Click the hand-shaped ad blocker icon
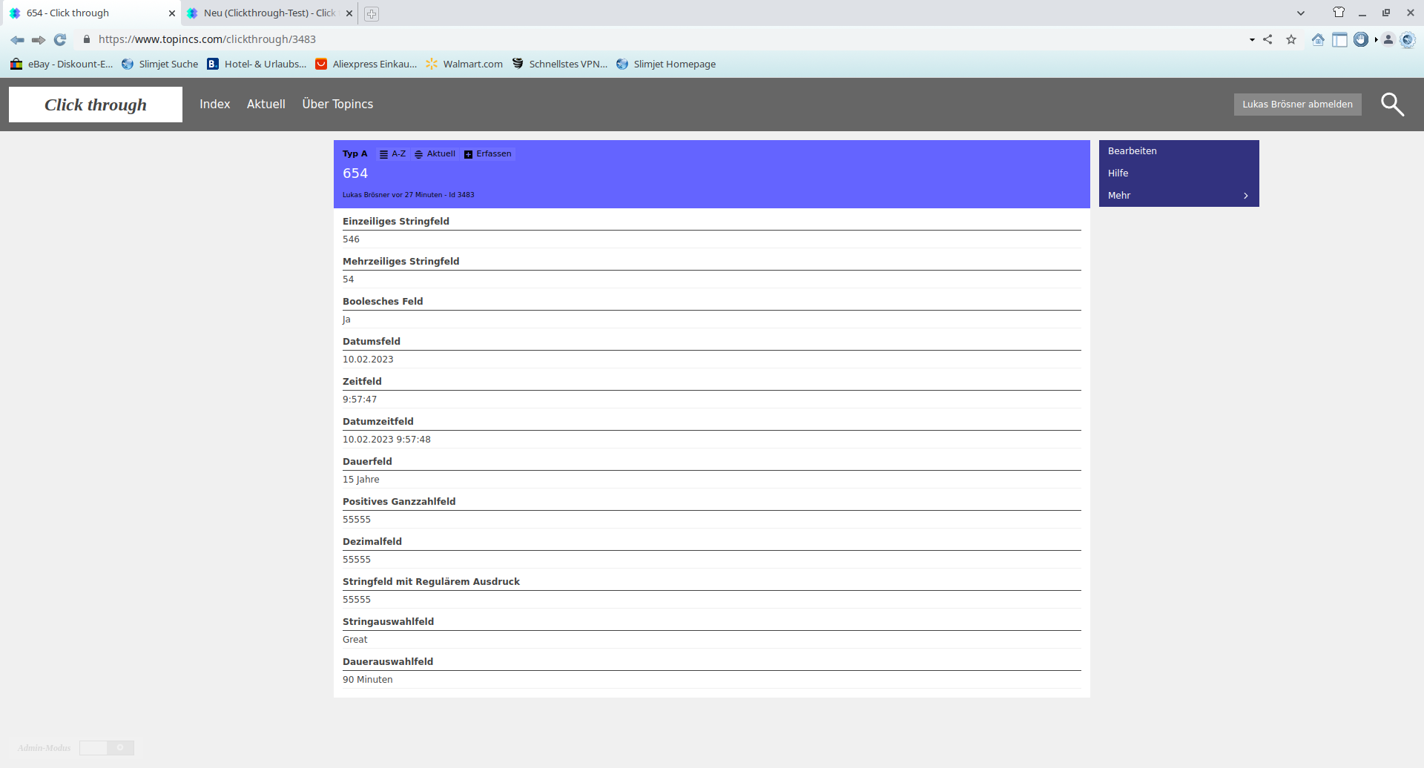 (x=1360, y=40)
